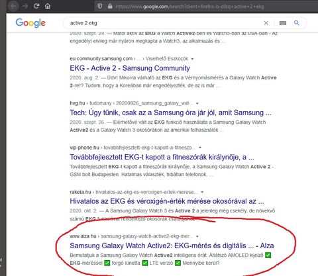Click the 'Bemutatjuk a Samsung Galaxy Watch' snippet
The width and height of the screenshot is (318, 276).
click(170, 259)
